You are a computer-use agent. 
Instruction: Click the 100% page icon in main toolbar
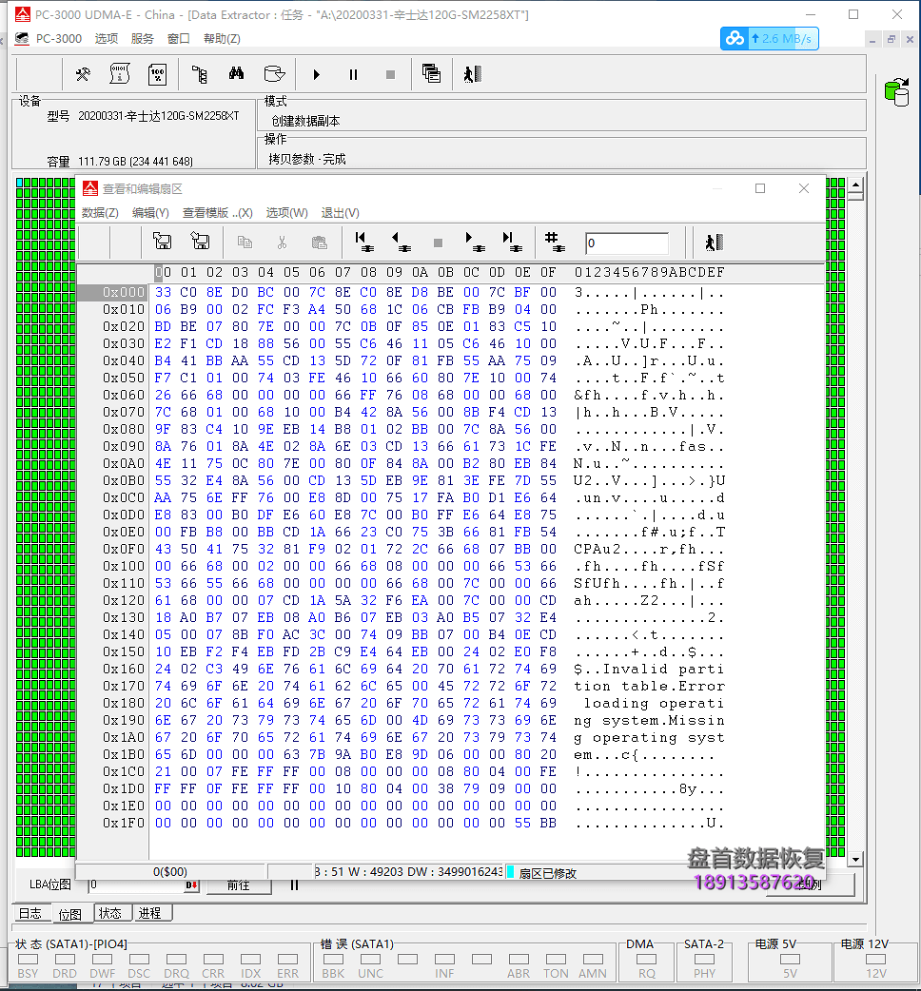157,74
